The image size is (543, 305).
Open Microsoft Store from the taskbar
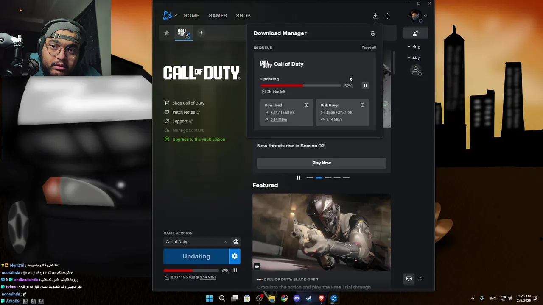coord(246,298)
